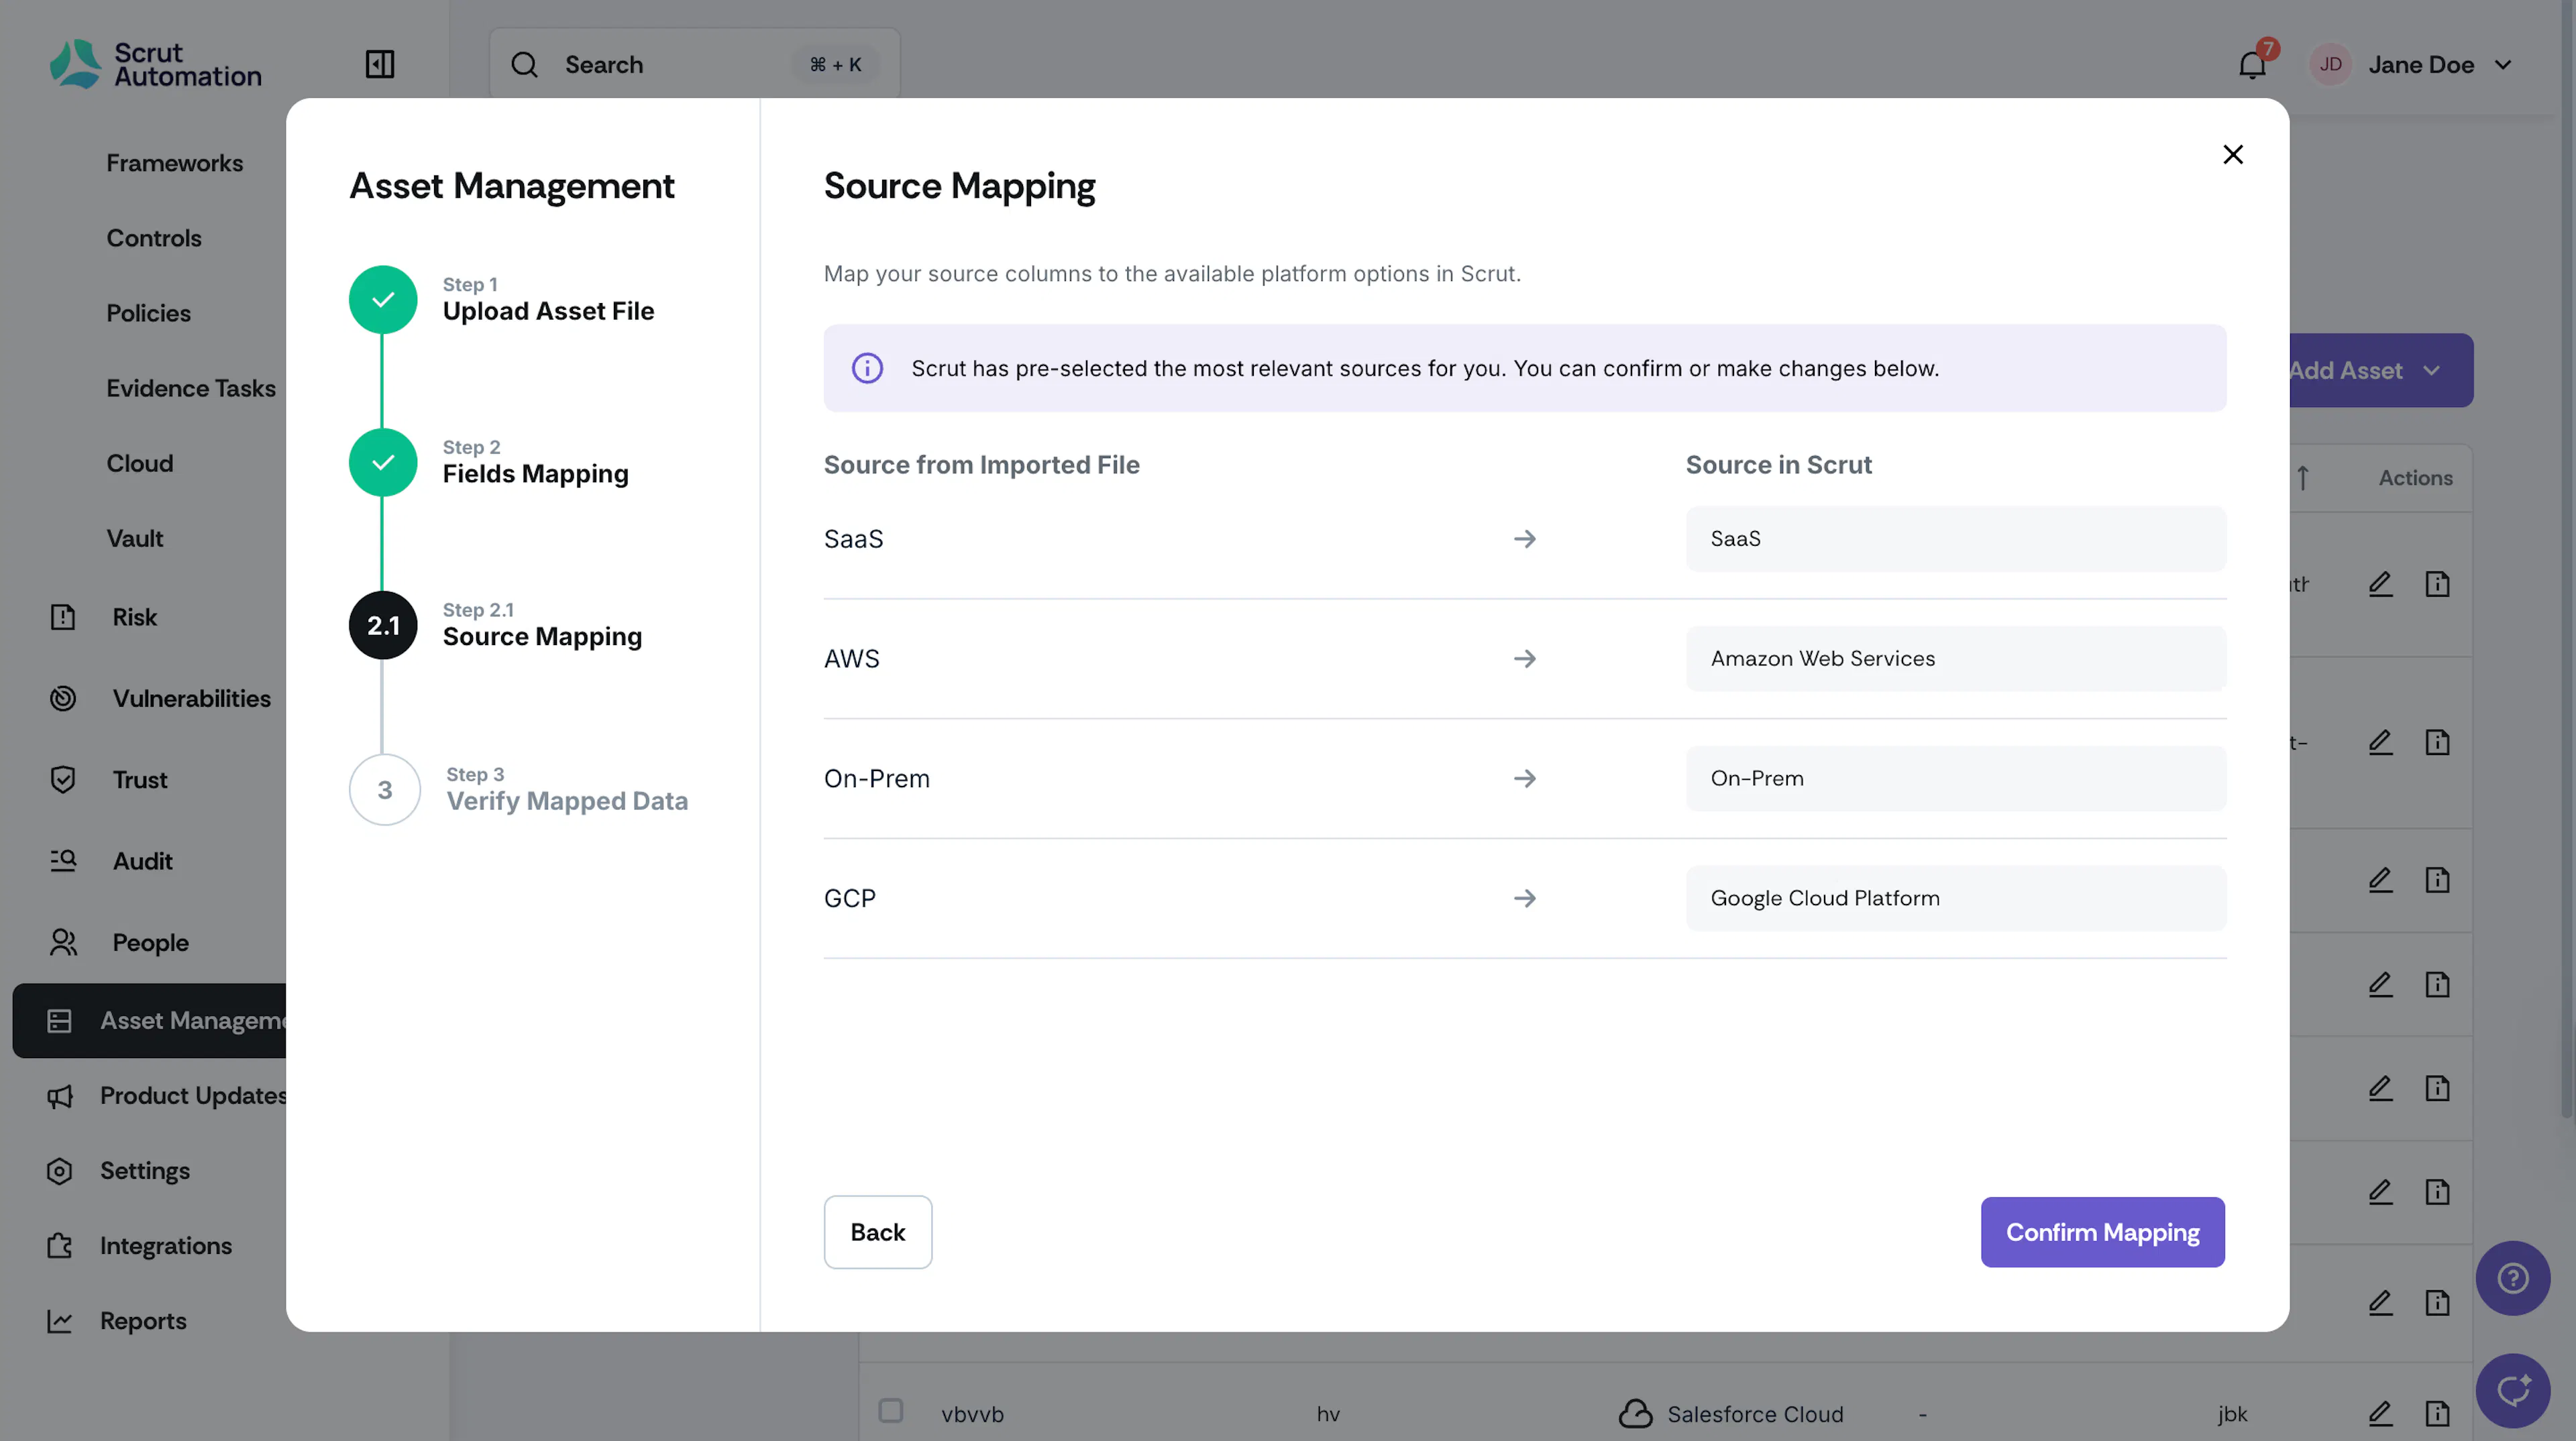The width and height of the screenshot is (2576, 1441).
Task: Go to the Integrations menu item
Action: tap(165, 1246)
